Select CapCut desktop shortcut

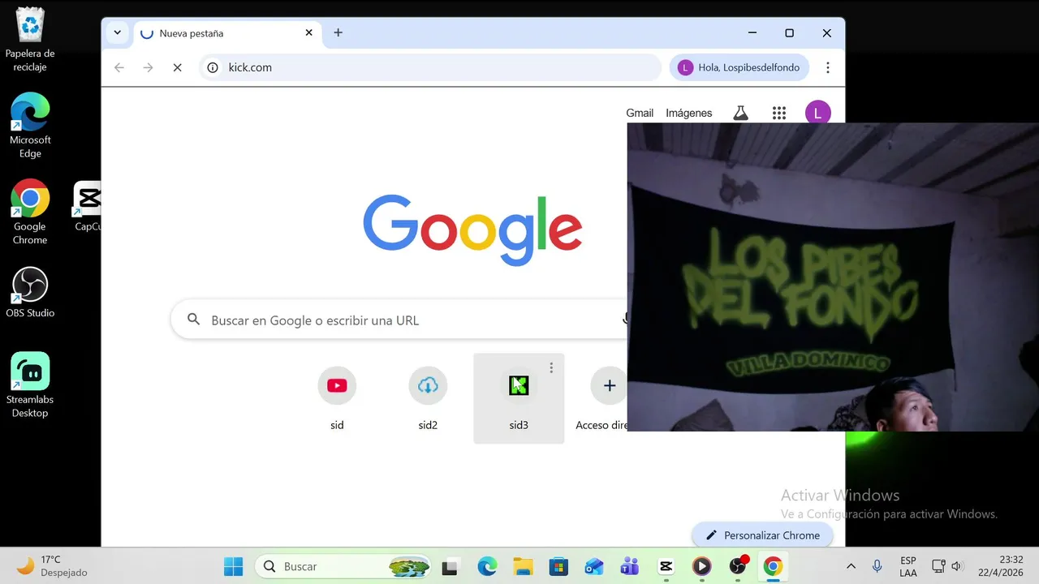pyautogui.click(x=88, y=207)
